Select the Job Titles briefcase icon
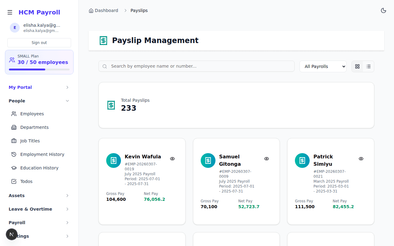 pyautogui.click(x=14, y=141)
